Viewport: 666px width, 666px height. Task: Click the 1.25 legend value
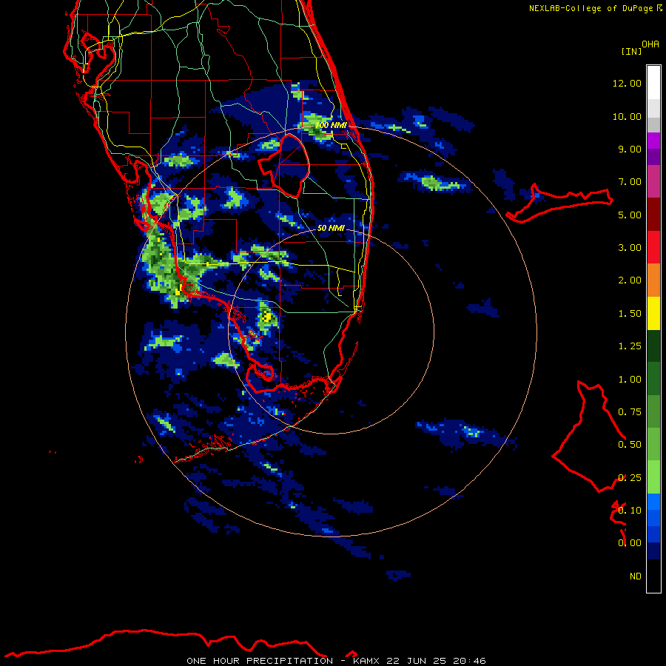pos(630,346)
